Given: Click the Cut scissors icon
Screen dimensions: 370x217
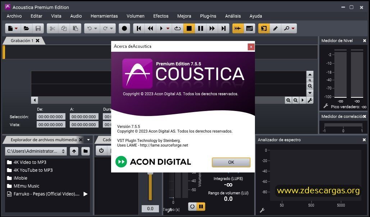Looking at the screenshot, I should point(52,28).
